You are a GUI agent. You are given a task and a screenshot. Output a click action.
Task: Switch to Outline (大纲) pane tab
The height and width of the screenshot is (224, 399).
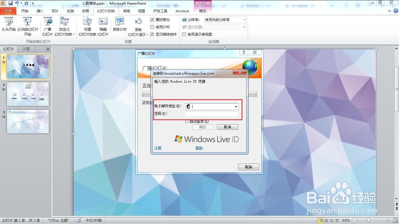coord(26,49)
